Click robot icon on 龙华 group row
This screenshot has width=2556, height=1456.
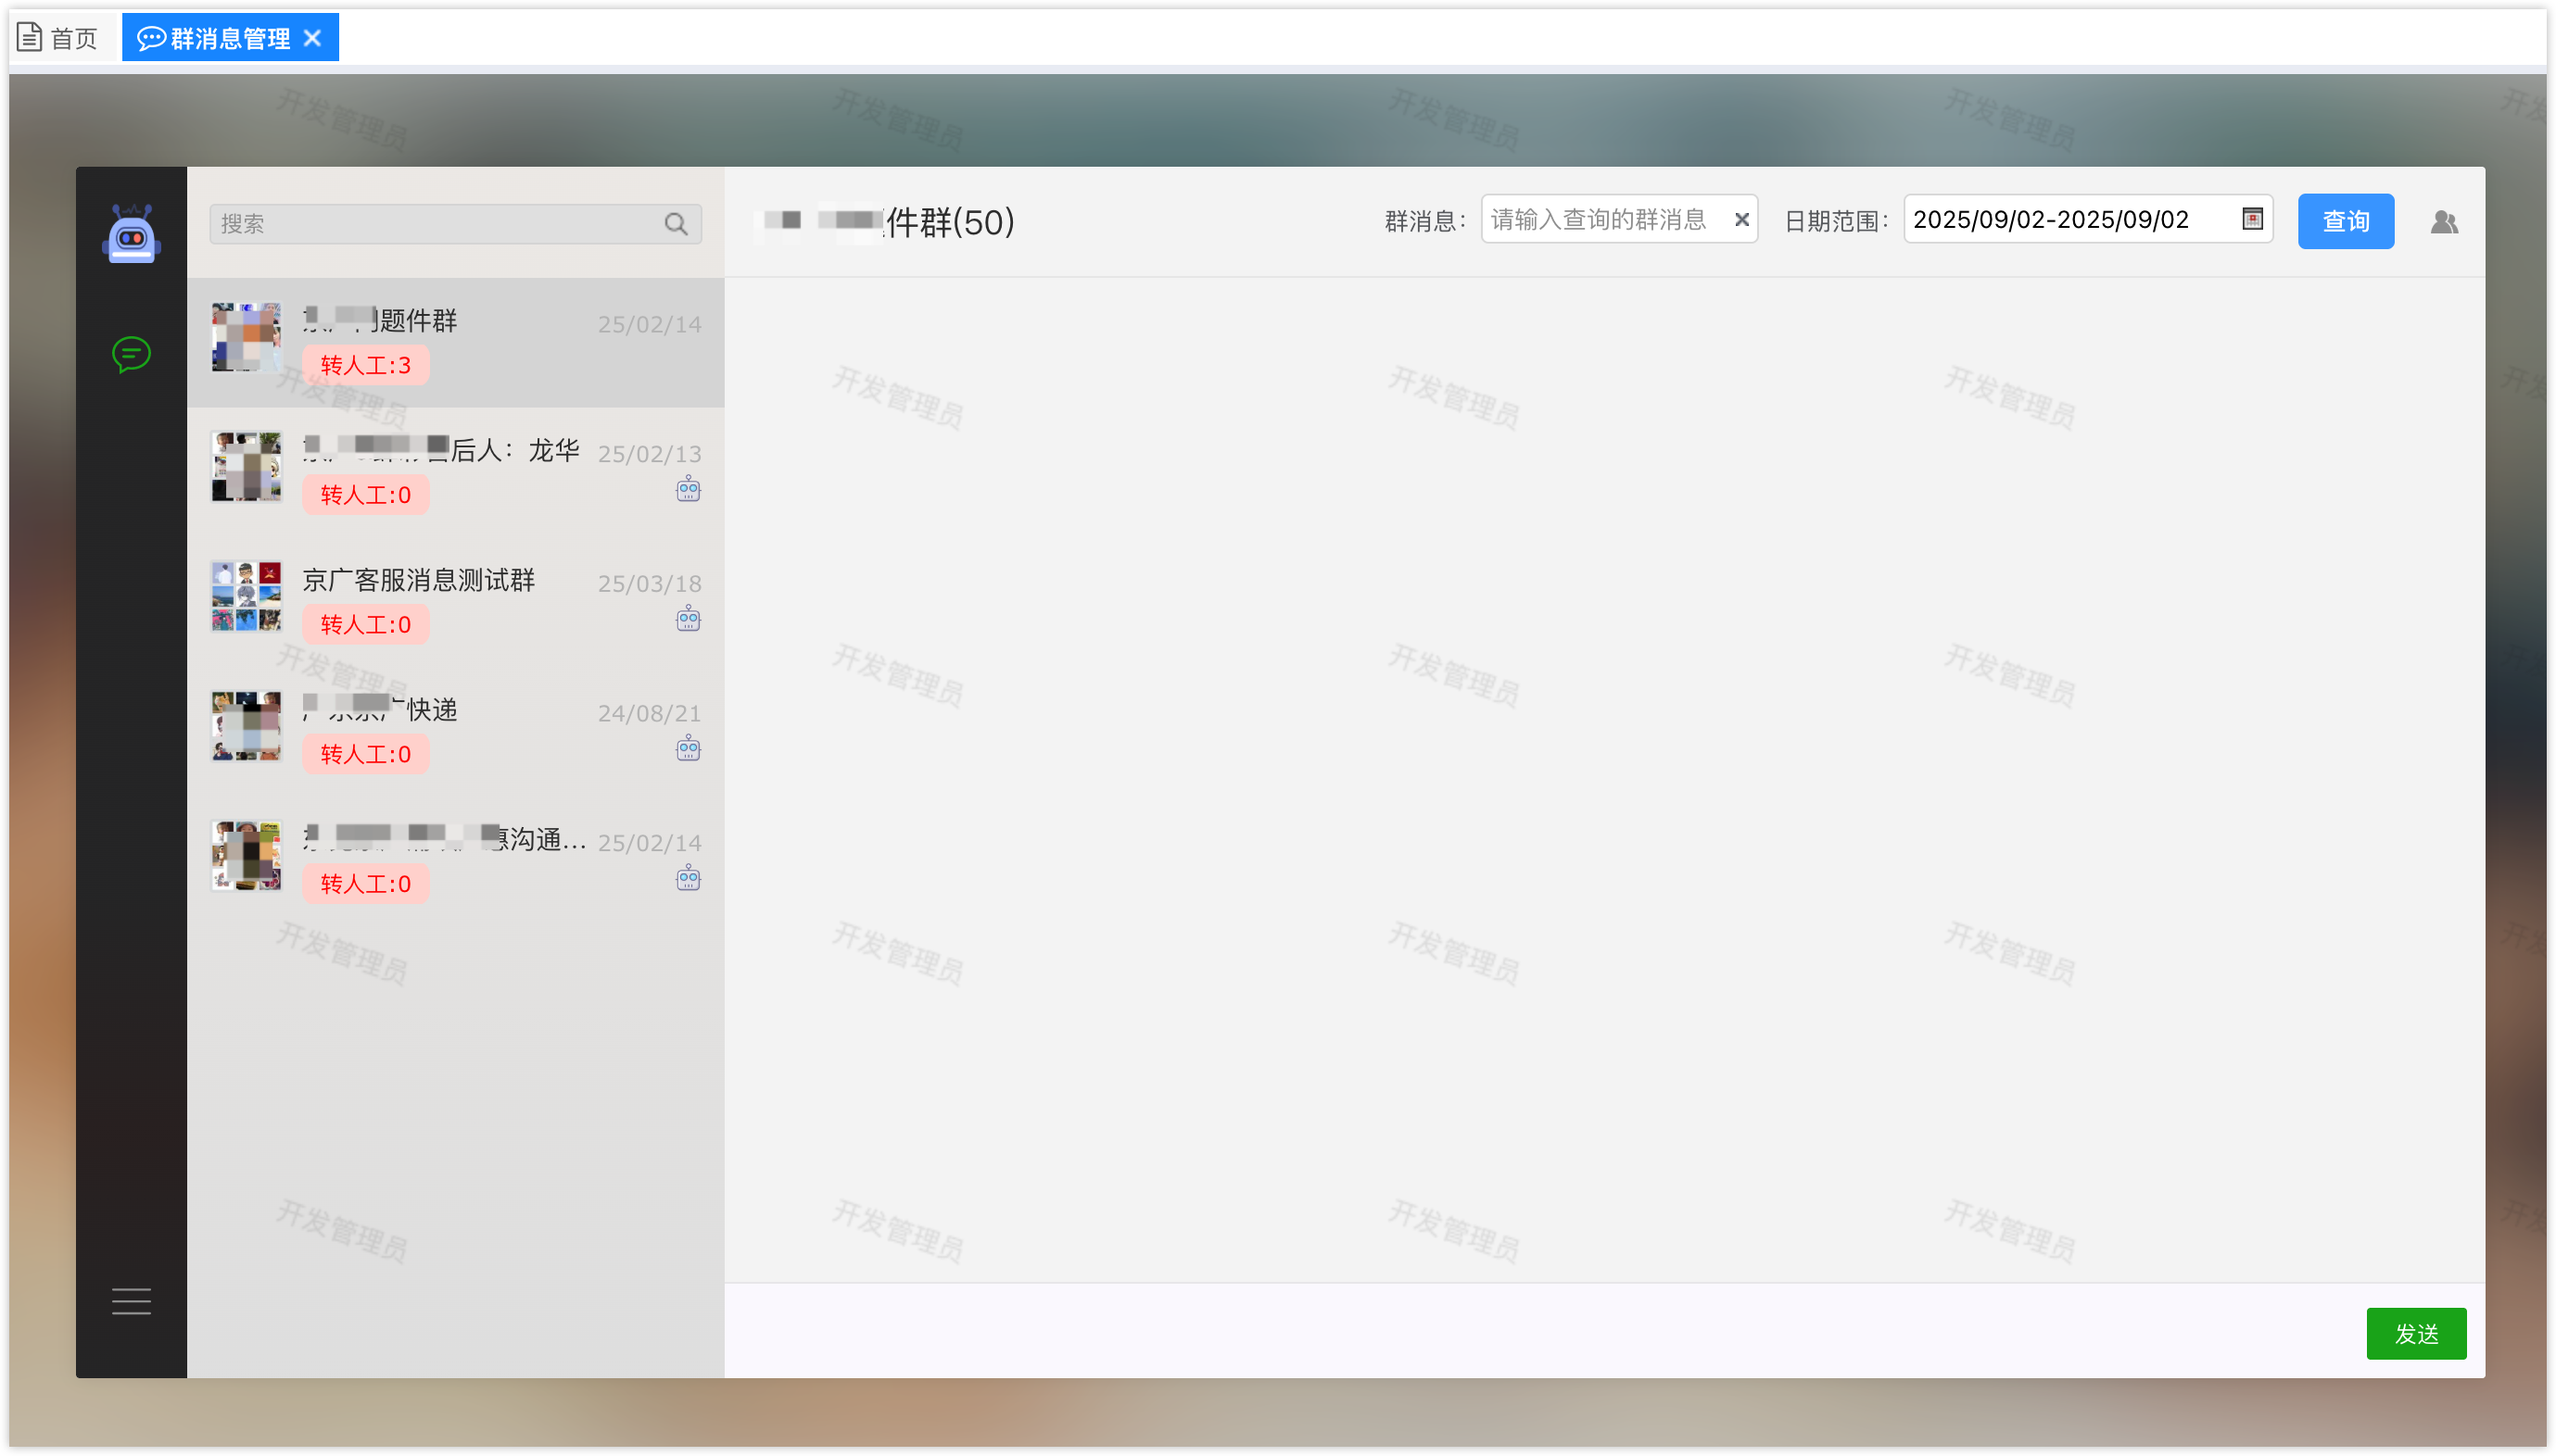(x=689, y=490)
